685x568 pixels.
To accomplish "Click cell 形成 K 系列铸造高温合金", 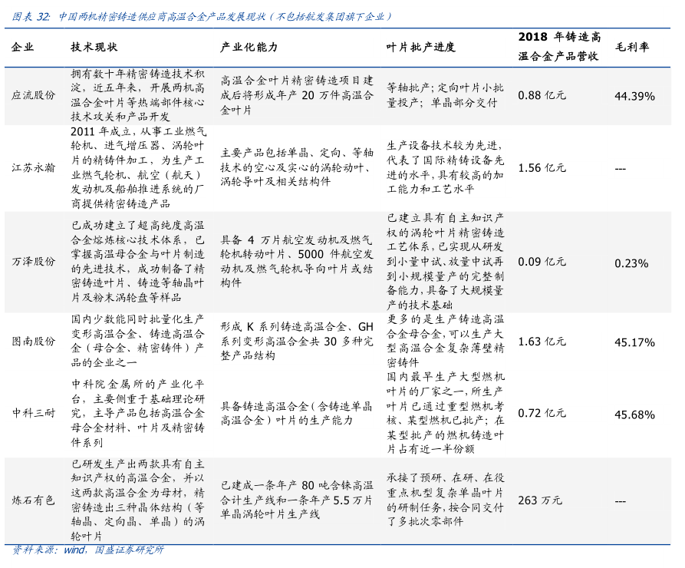I will point(297,341).
